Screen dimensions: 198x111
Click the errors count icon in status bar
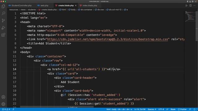coord(3,109)
